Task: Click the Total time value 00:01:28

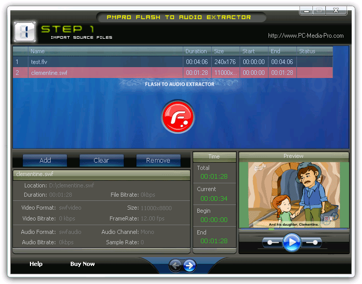Action: click(x=214, y=177)
